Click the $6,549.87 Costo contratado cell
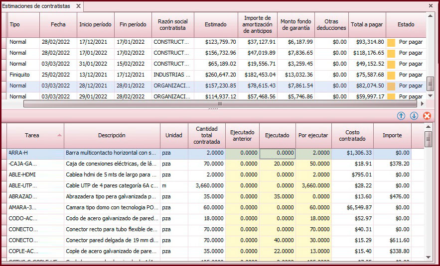Viewport: 440px width, 266px height. tap(352, 208)
